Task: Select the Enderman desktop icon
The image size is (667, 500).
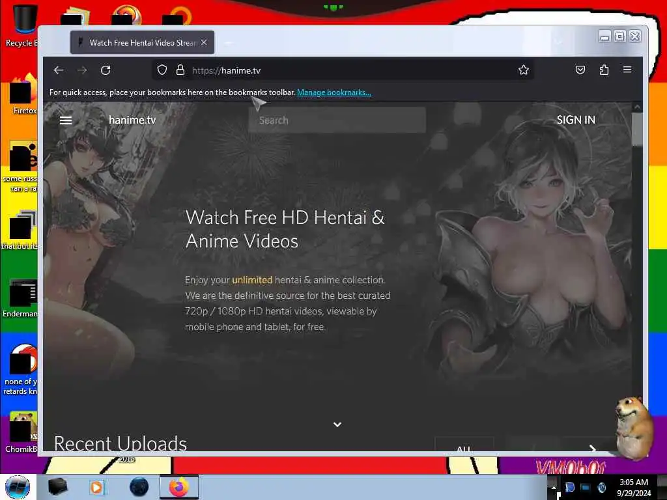Action: 20,298
